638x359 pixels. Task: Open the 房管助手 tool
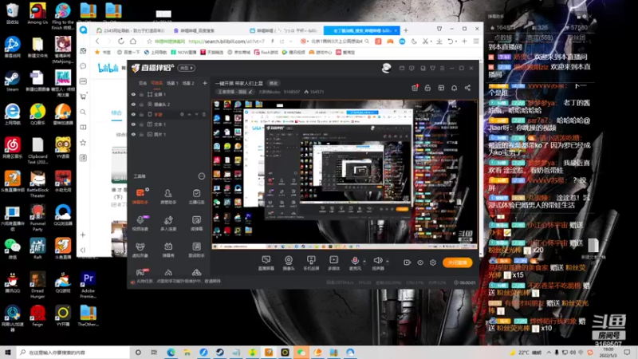168,195
